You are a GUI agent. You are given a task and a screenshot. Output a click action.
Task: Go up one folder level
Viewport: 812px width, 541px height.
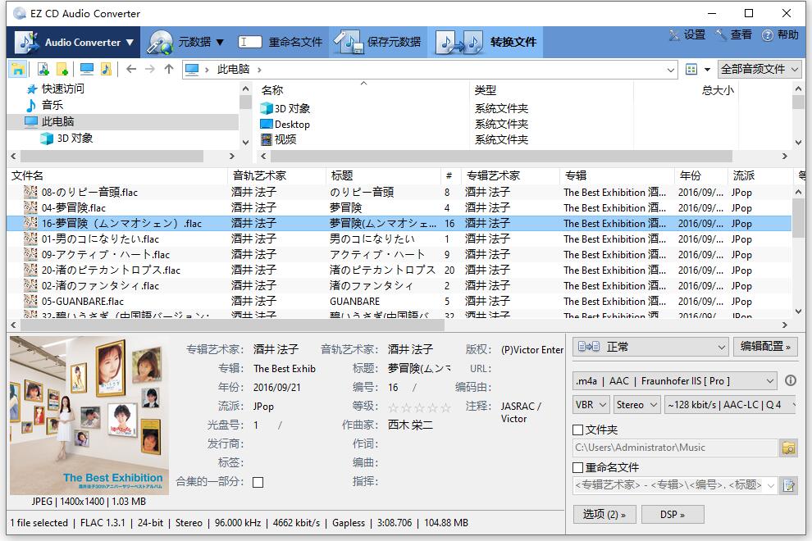[169, 69]
